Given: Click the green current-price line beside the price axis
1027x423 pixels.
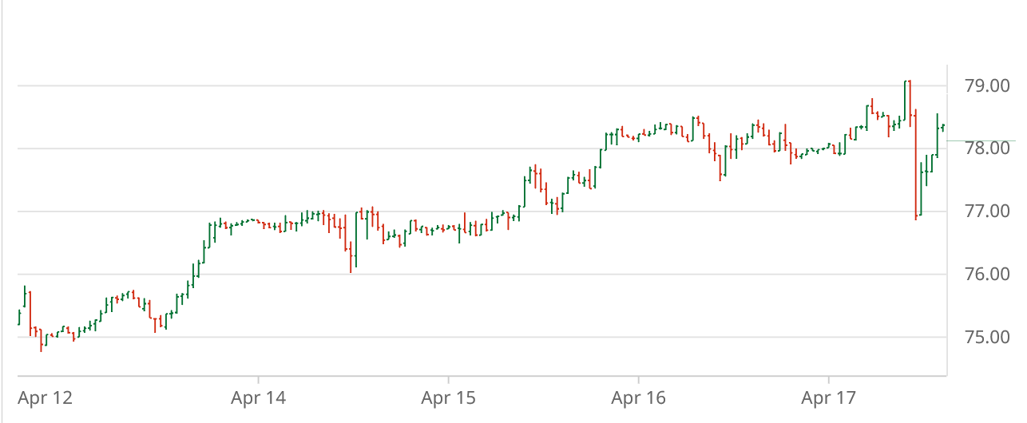Looking at the screenshot, I should tap(982, 140).
